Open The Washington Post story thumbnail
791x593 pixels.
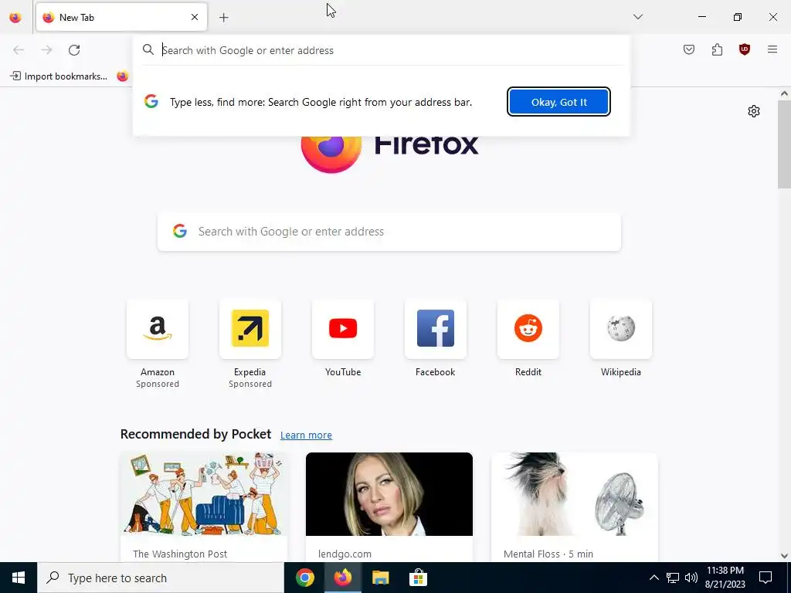click(x=204, y=494)
